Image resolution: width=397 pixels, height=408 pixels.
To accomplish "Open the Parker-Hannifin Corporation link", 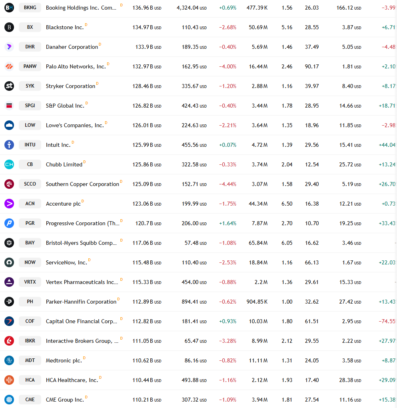I will click(81, 302).
